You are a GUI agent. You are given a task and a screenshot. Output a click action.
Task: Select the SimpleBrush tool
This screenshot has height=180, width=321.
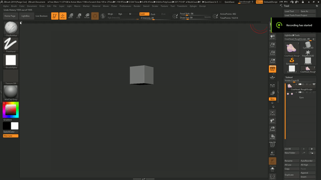292,61
